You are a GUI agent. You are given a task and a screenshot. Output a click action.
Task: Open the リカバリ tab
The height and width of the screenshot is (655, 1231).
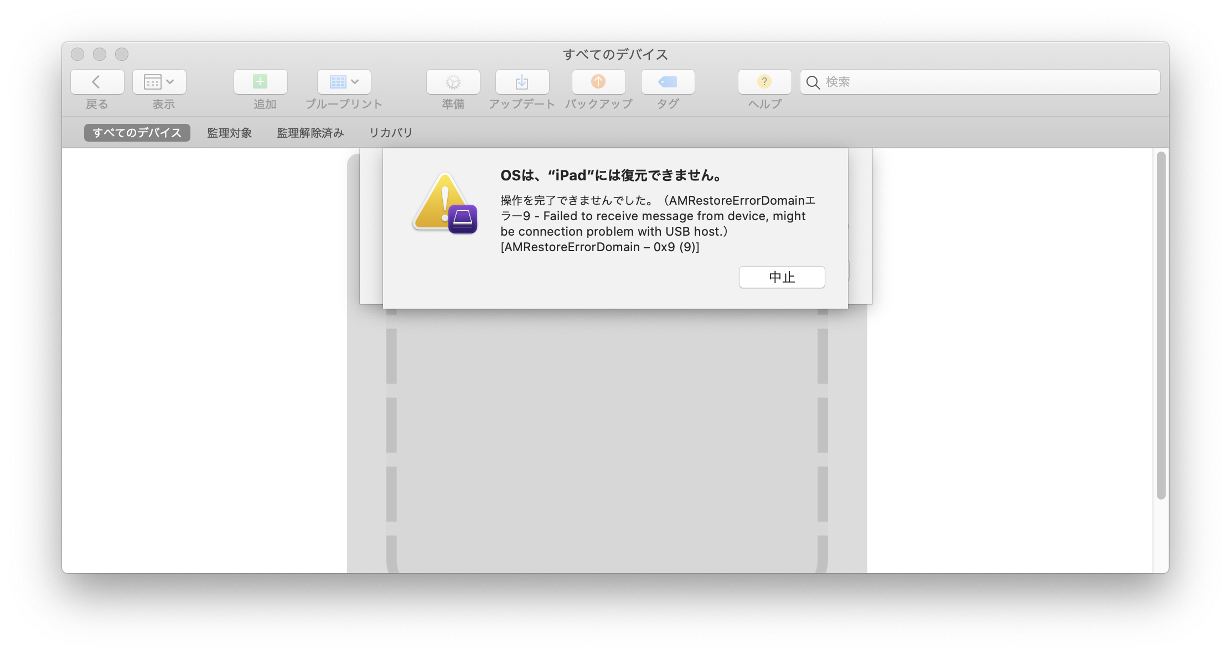pyautogui.click(x=391, y=133)
